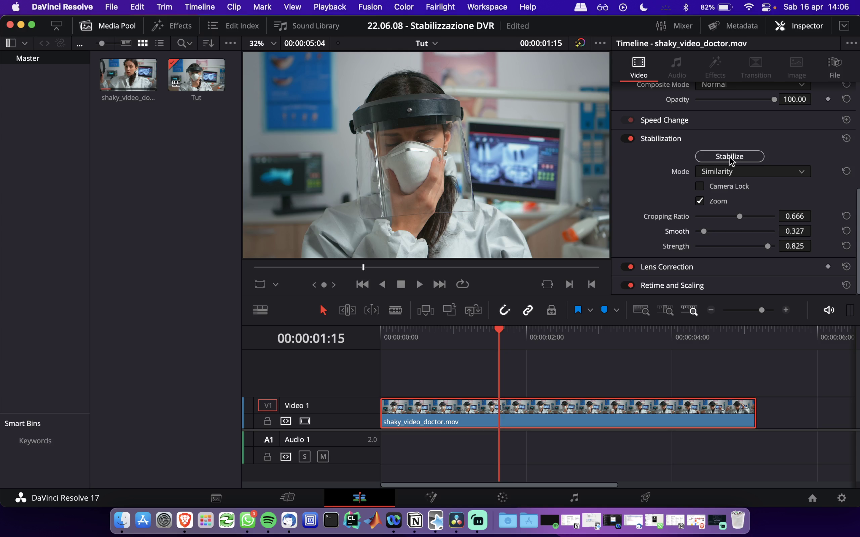Toggle the Position Lock icon
This screenshot has height=537, width=860.
551,310
